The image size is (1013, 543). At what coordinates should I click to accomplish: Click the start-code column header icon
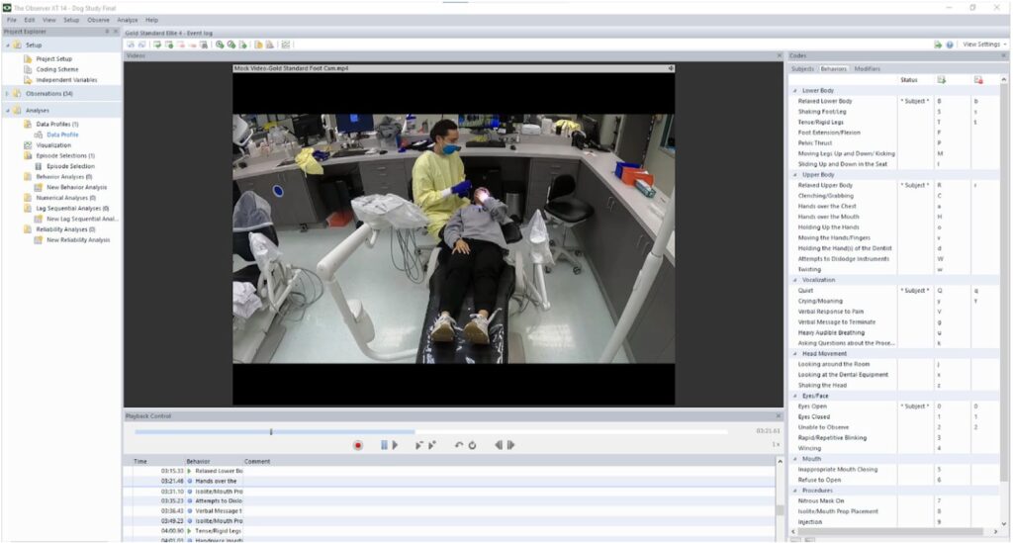pyautogui.click(x=941, y=79)
